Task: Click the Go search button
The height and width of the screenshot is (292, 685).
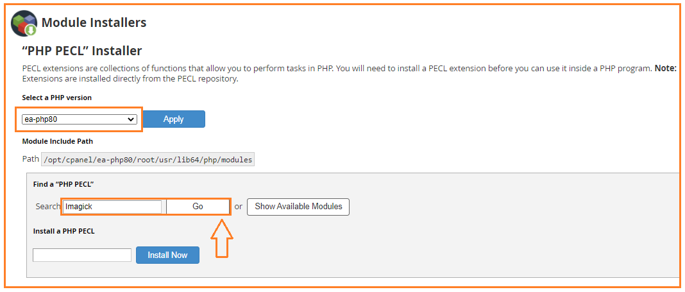Action: click(x=198, y=206)
